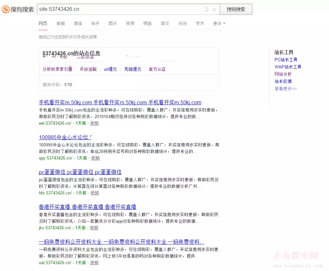Click the microphone icon in the search bar
Viewport: 329px width, 271px height.
(206, 9)
